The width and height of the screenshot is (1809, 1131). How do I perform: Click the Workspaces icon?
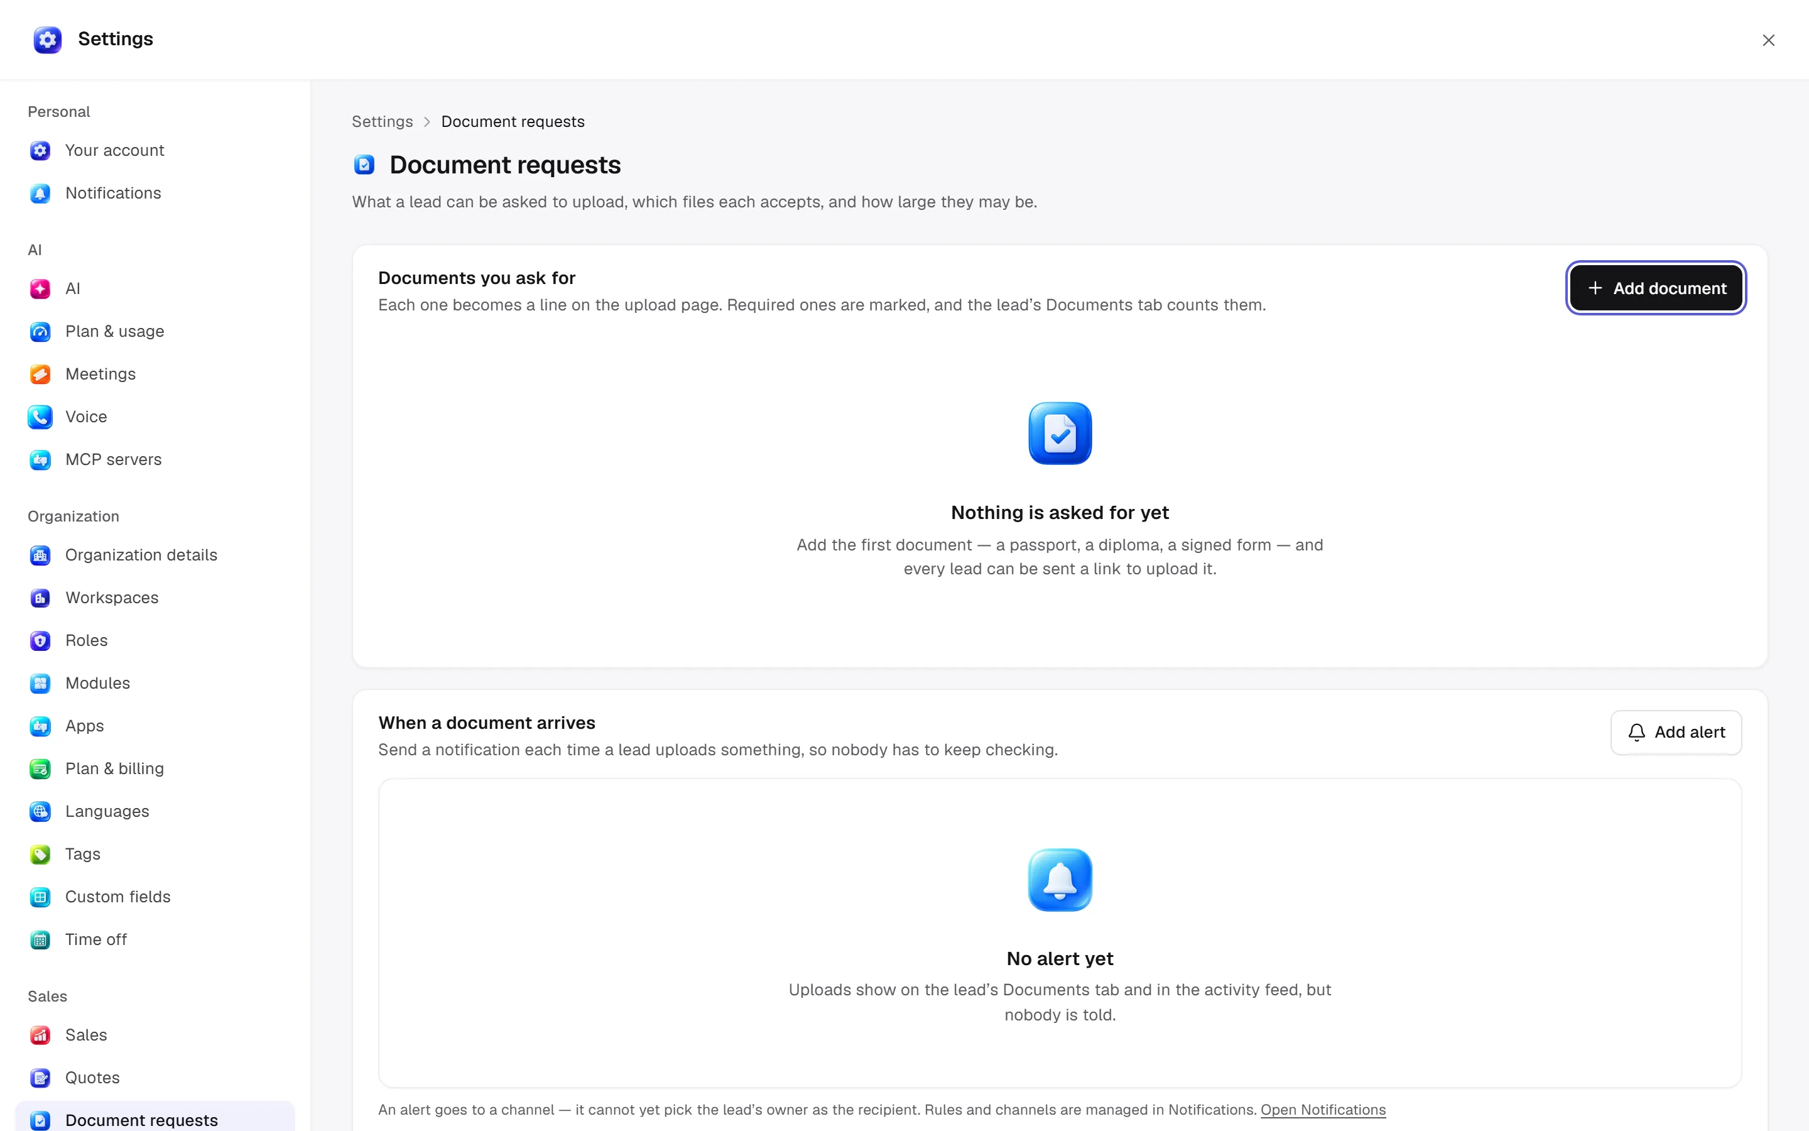point(40,598)
